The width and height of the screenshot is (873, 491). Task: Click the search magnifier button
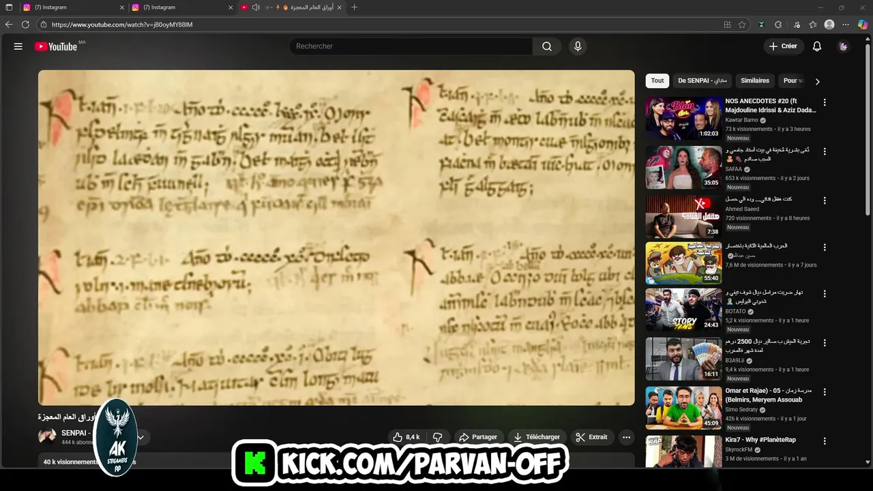point(547,46)
